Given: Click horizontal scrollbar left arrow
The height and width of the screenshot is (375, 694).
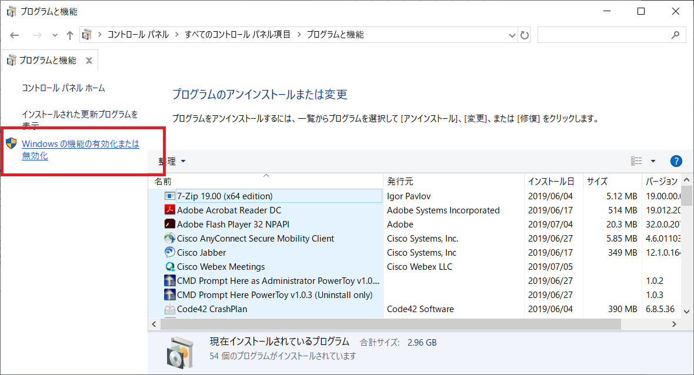Looking at the screenshot, I should [x=154, y=324].
